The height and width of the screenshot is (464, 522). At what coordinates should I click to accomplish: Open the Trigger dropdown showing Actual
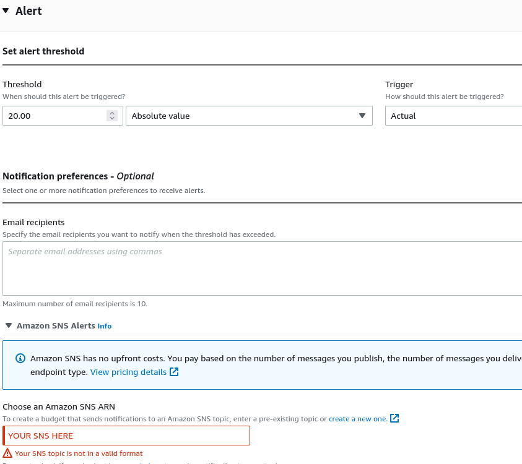click(x=453, y=116)
